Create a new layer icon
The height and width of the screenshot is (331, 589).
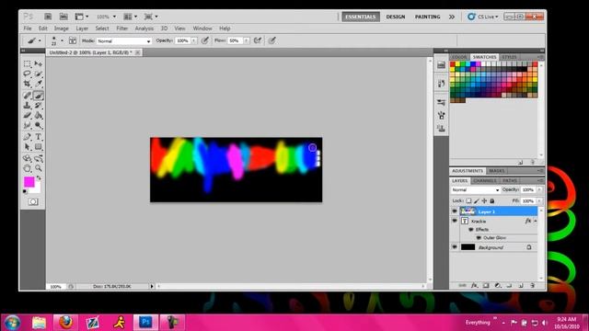coord(521,286)
